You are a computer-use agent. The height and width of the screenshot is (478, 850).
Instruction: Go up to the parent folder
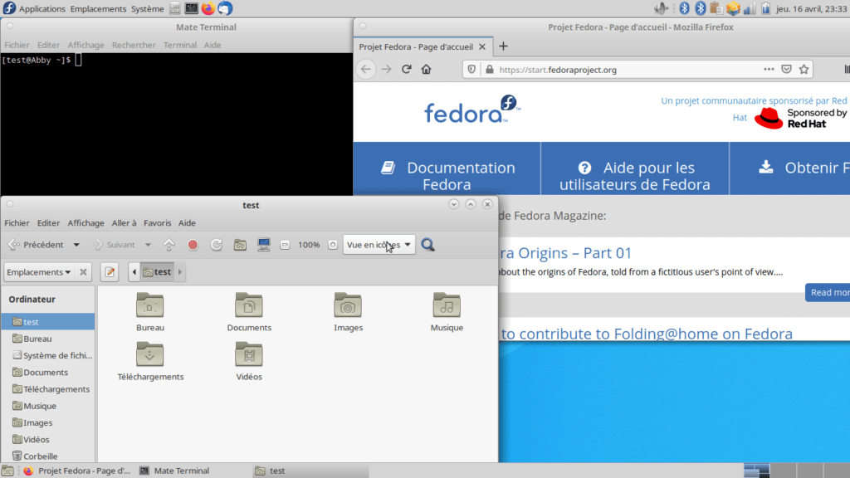pos(169,245)
